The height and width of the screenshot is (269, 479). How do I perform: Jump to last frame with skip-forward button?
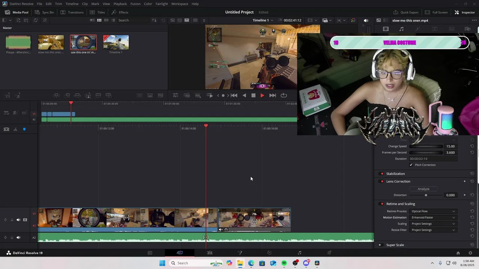point(272,95)
